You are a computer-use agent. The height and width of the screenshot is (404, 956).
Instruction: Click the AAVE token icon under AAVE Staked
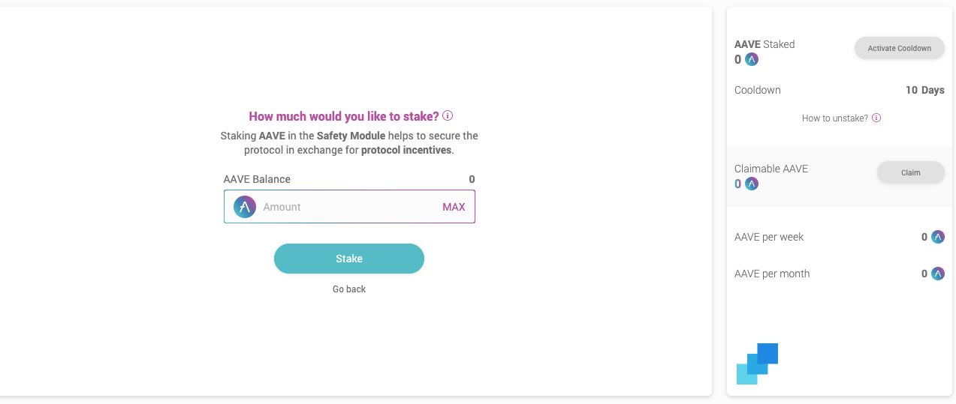click(752, 59)
